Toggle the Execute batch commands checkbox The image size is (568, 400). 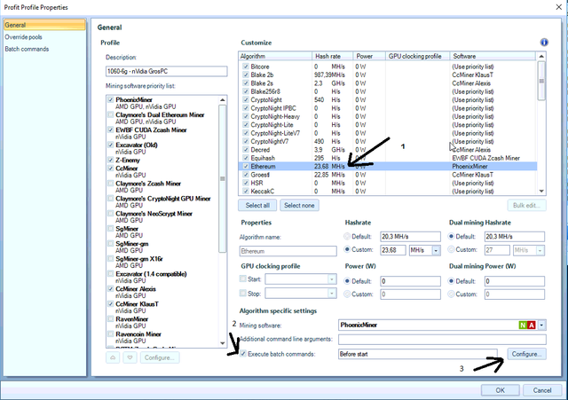[x=243, y=354]
